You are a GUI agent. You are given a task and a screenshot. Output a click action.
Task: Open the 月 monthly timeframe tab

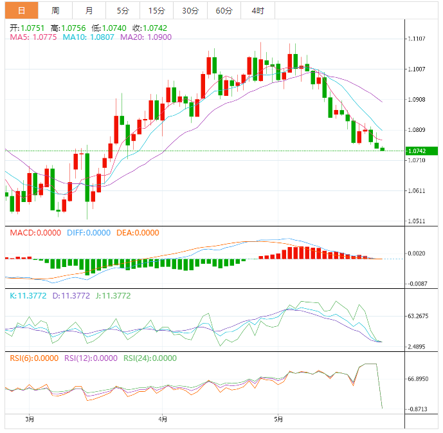click(89, 10)
